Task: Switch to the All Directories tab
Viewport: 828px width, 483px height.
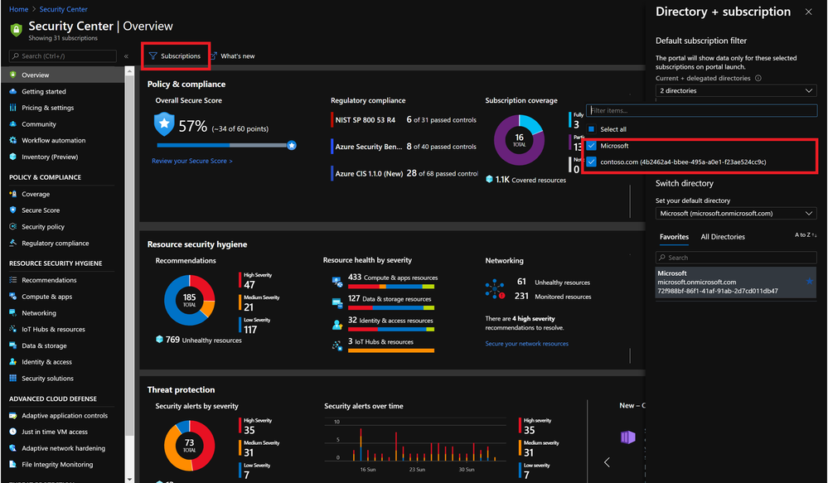Action: coord(723,237)
